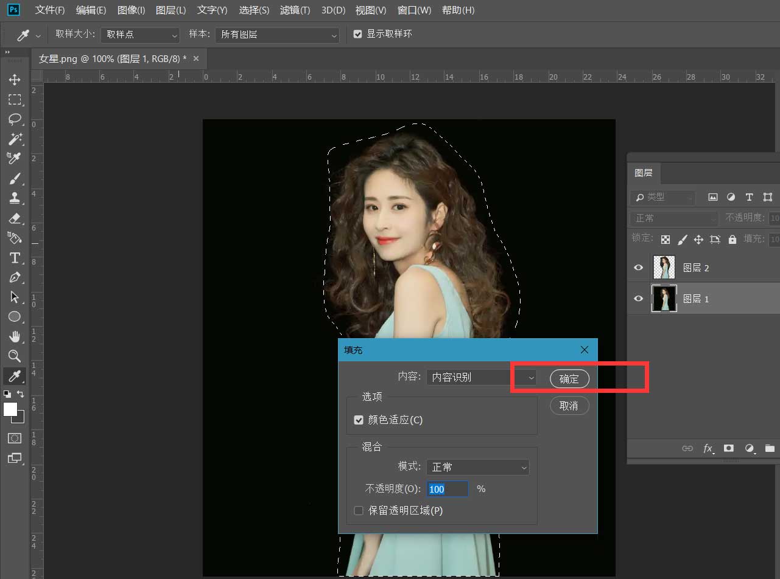Image resolution: width=780 pixels, height=579 pixels.
Task: Select the Clone Stamp tool
Action: [15, 198]
